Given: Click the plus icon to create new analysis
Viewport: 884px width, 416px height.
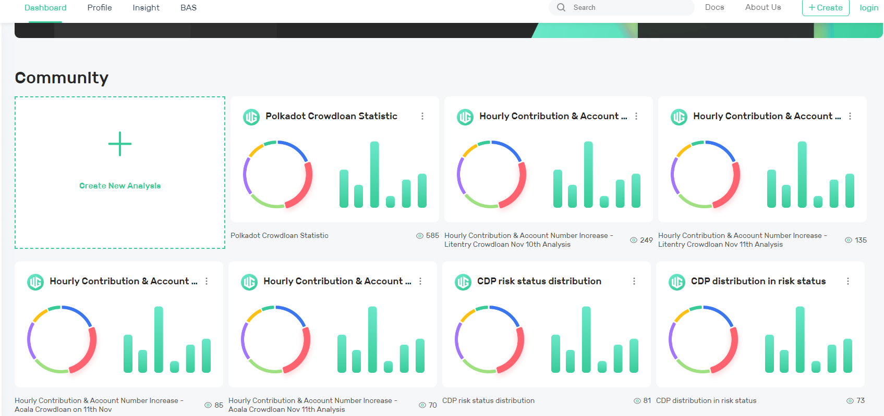Looking at the screenshot, I should (x=120, y=144).
